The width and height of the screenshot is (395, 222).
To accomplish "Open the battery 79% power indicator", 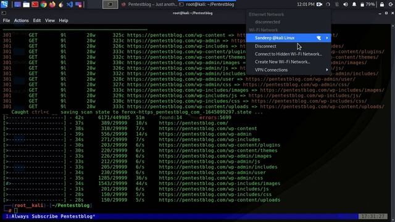I will click(x=367, y=4).
